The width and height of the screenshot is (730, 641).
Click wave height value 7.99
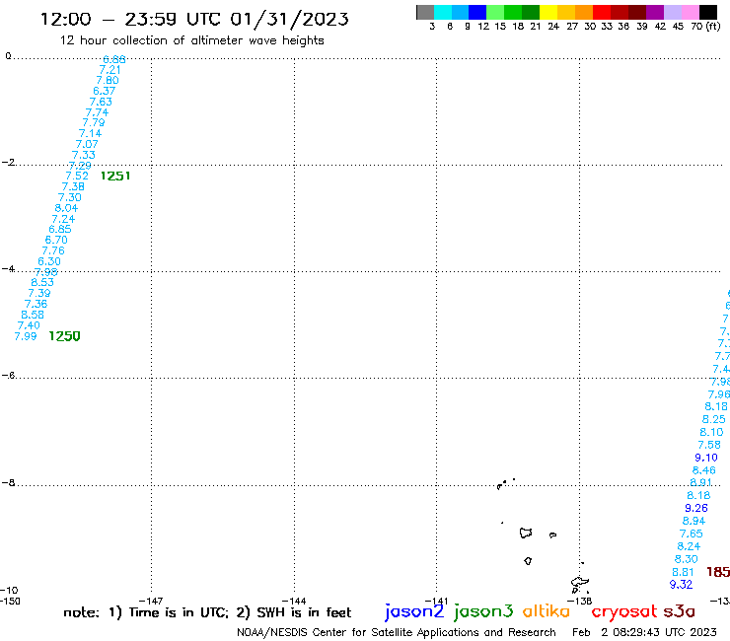26,336
